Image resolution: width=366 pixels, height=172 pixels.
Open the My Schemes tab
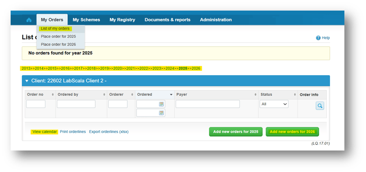click(x=86, y=20)
